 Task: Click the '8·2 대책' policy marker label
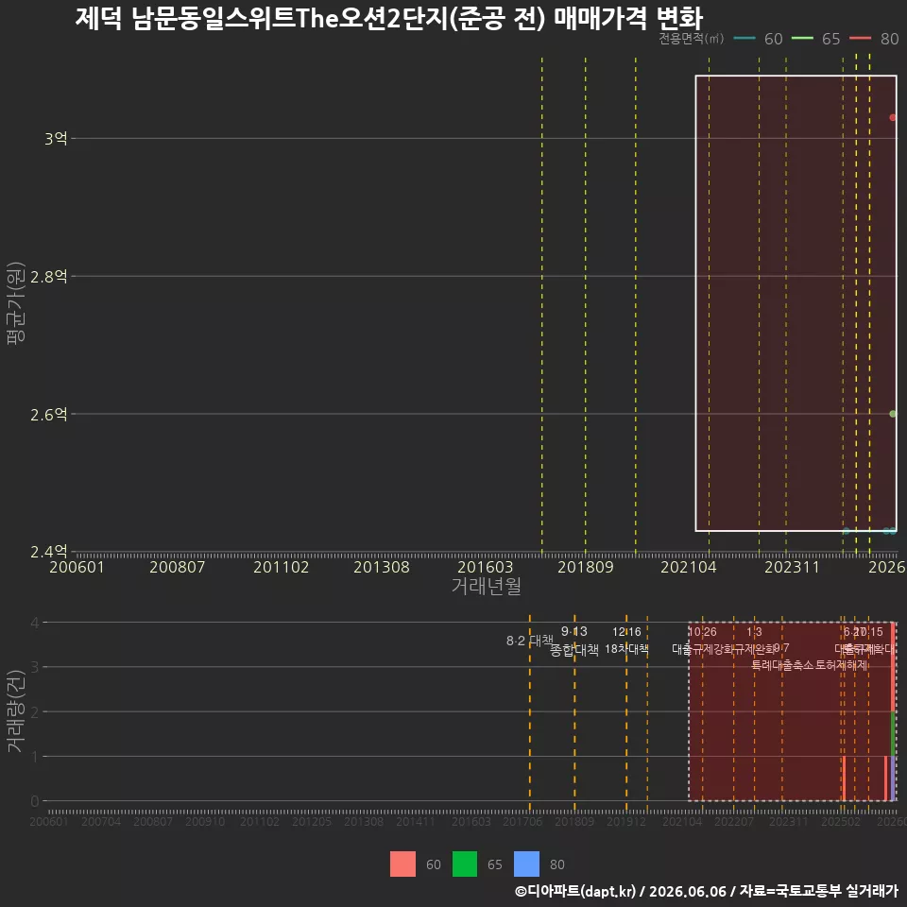click(x=530, y=641)
